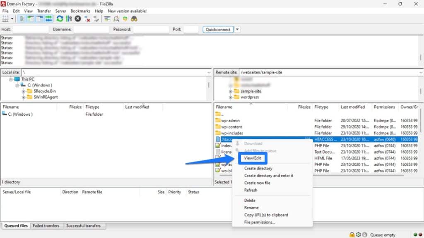This screenshot has height=238, width=424.
Task: Disconnect from the server using toolbar icon
Action: click(x=88, y=18)
